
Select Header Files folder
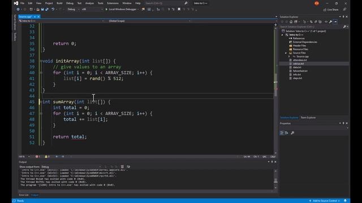tap(299, 46)
